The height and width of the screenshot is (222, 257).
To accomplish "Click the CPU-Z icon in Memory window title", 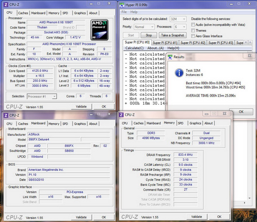I will point(121,115).
